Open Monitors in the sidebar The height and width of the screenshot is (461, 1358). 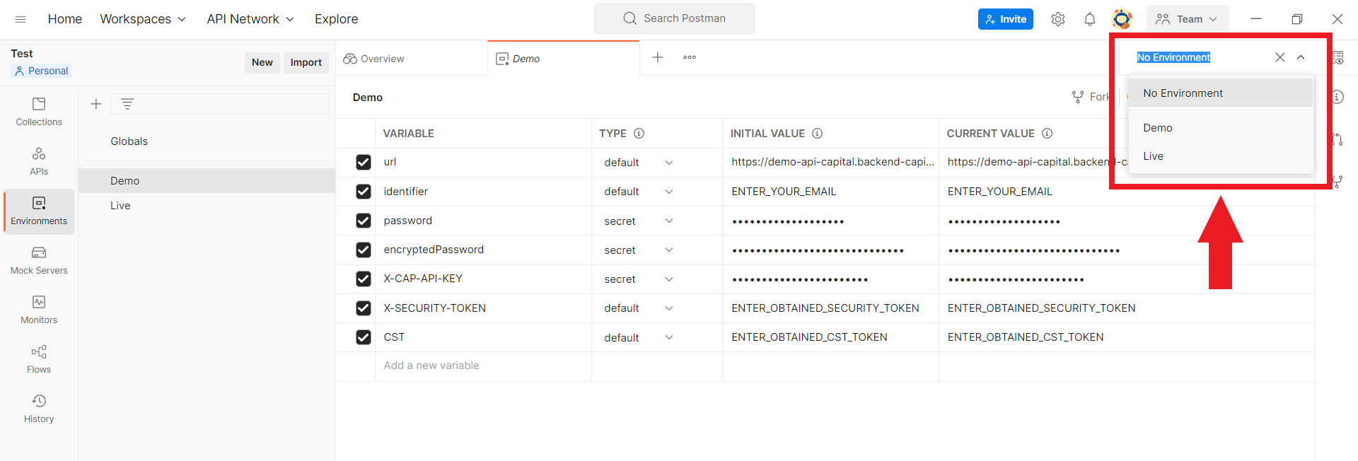(x=39, y=310)
